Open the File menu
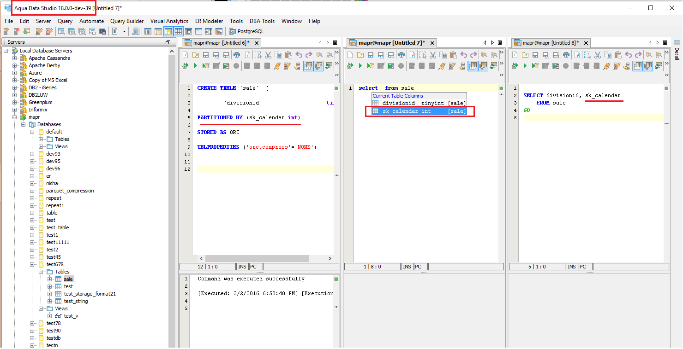Image resolution: width=683 pixels, height=349 pixels. click(9, 21)
